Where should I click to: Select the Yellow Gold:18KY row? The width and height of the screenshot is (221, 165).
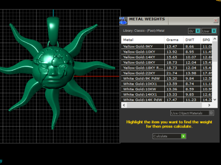tap(167, 62)
